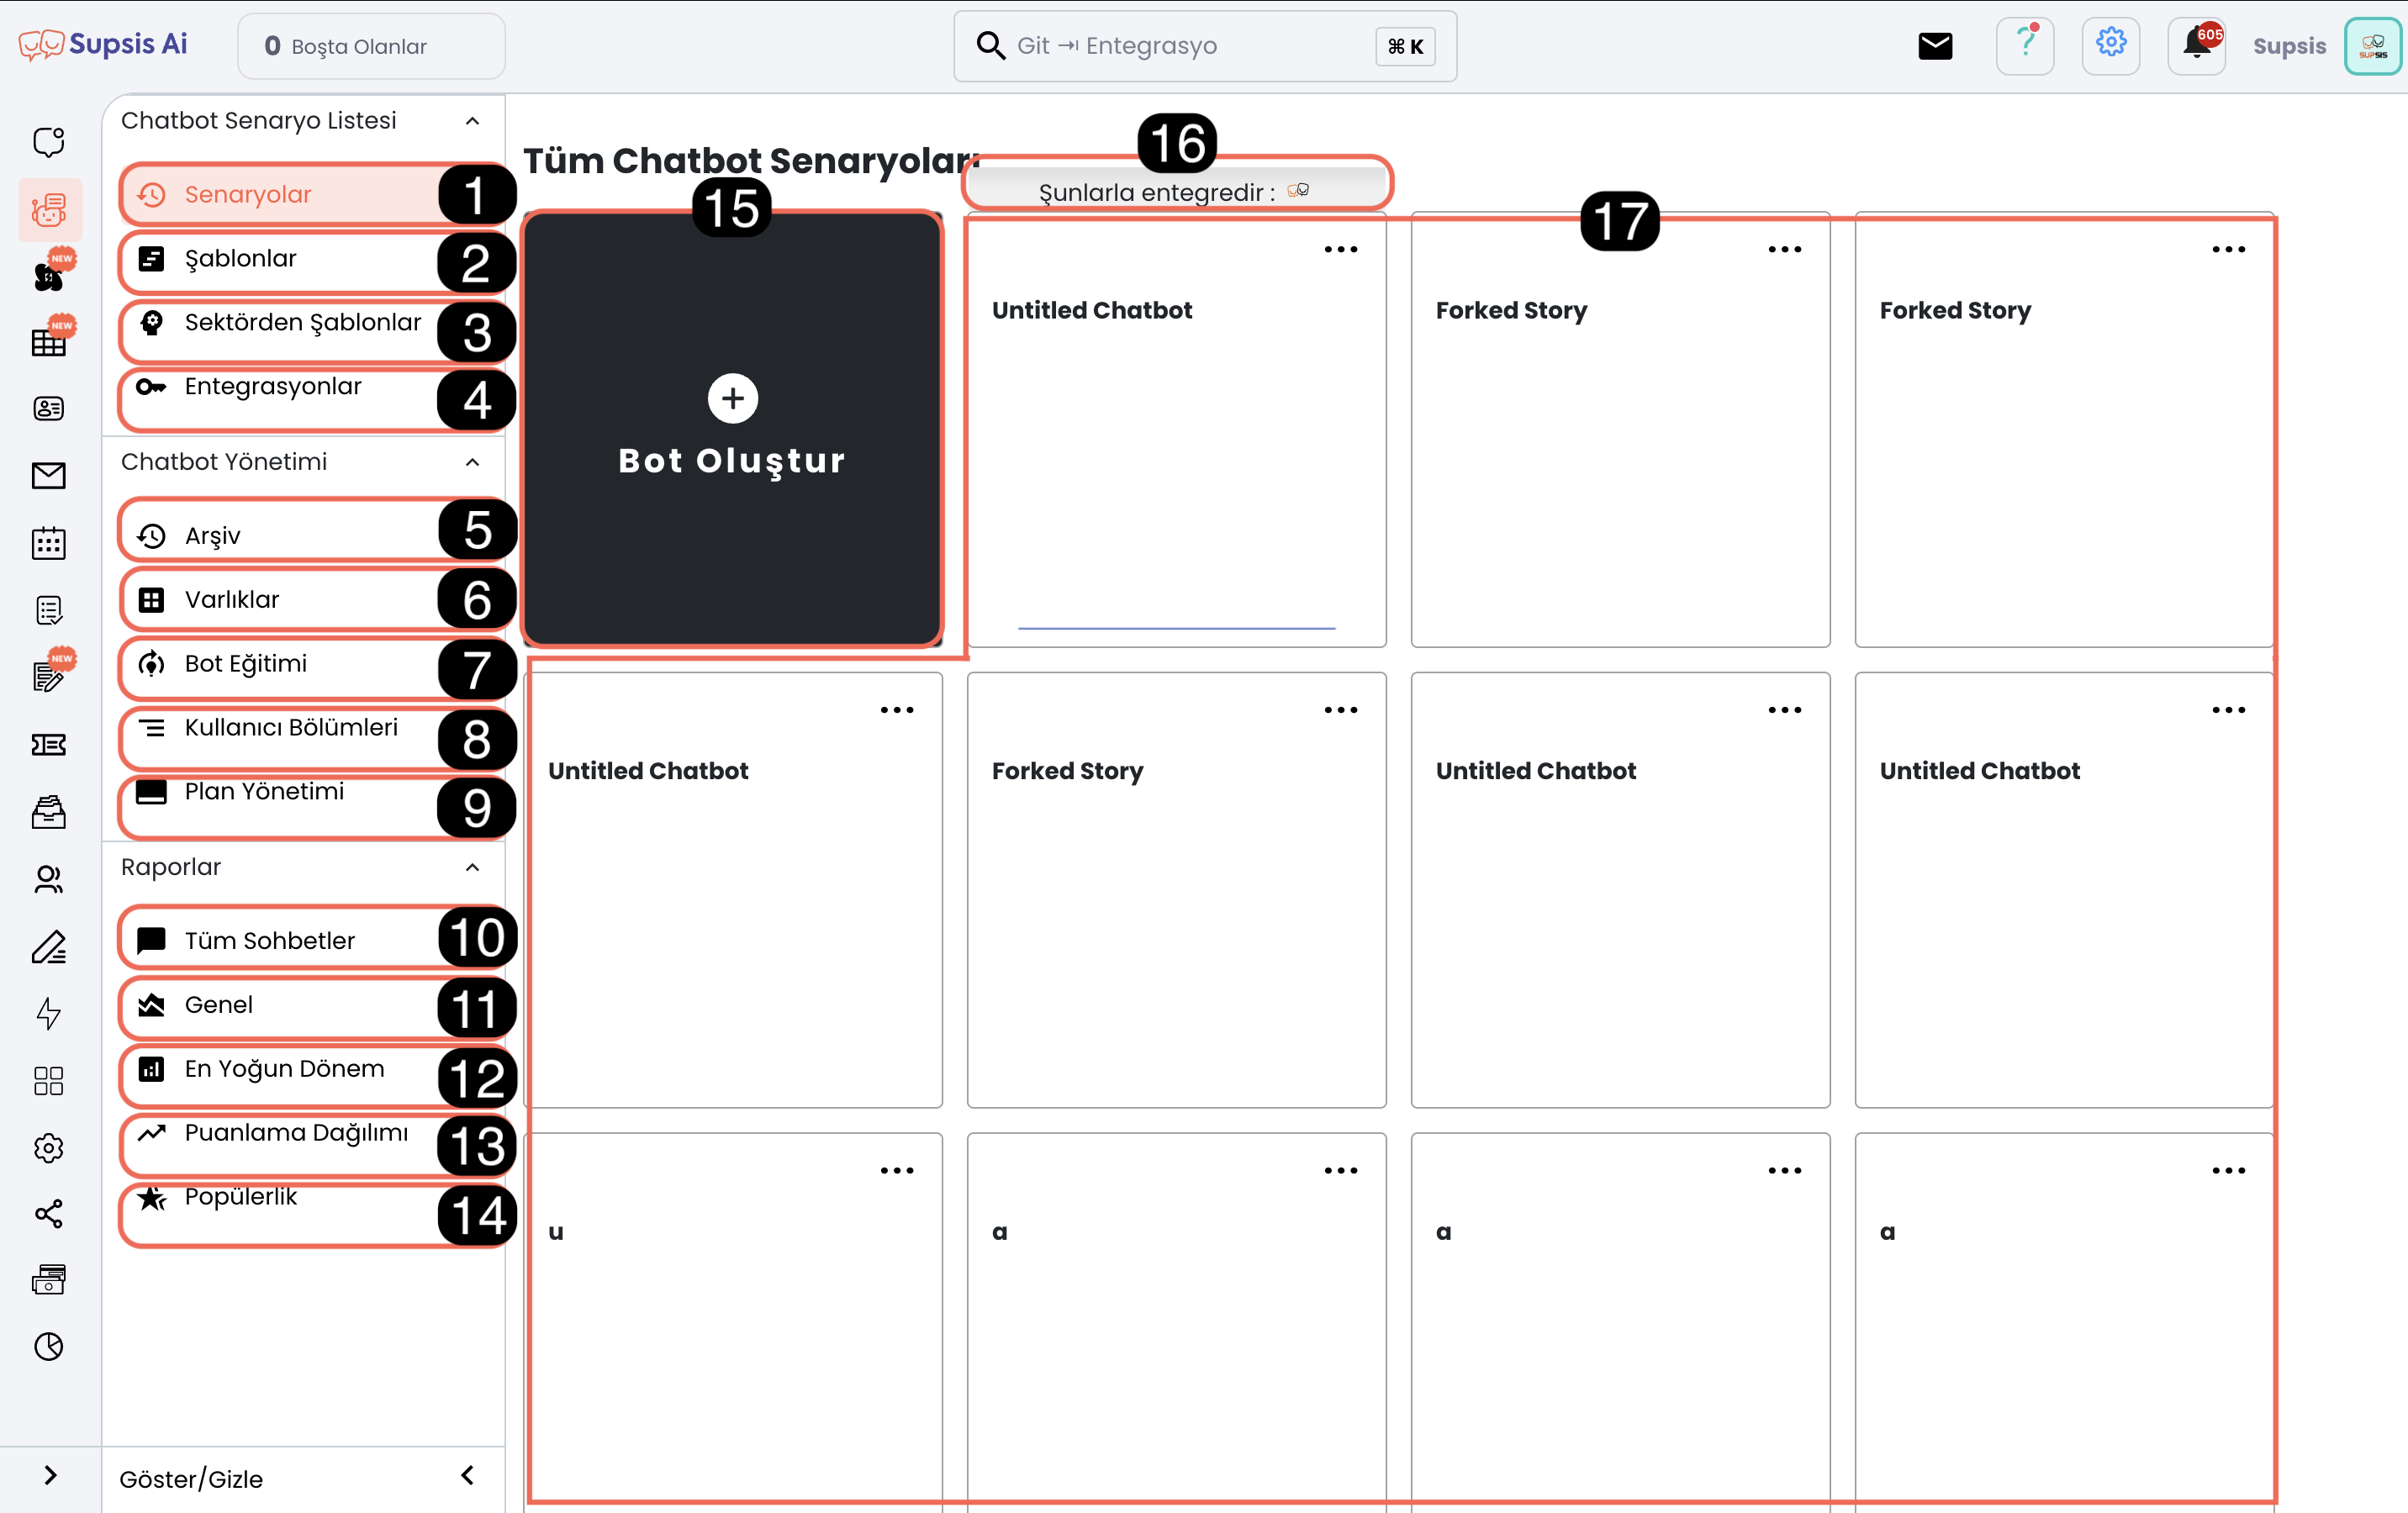Open the pie chart reports icon
The width and height of the screenshot is (2408, 1513).
tap(48, 1347)
